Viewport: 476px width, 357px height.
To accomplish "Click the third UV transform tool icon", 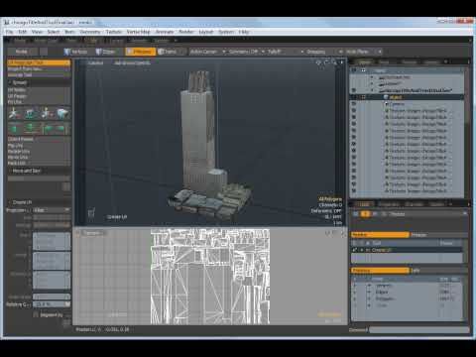I will point(47,114).
